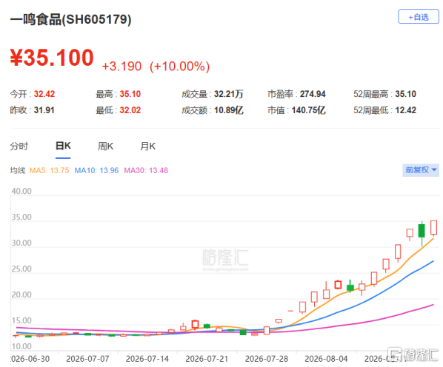Click the 市盈率 value 274.94

pos(313,94)
